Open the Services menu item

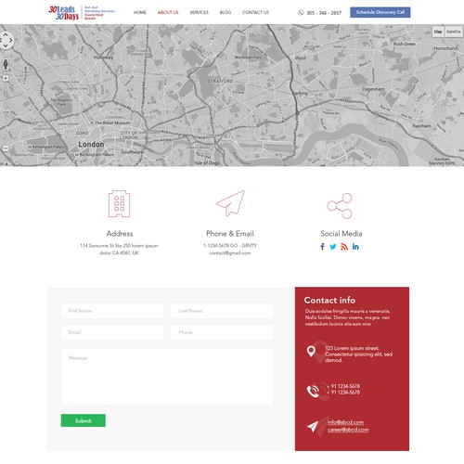[x=199, y=12]
